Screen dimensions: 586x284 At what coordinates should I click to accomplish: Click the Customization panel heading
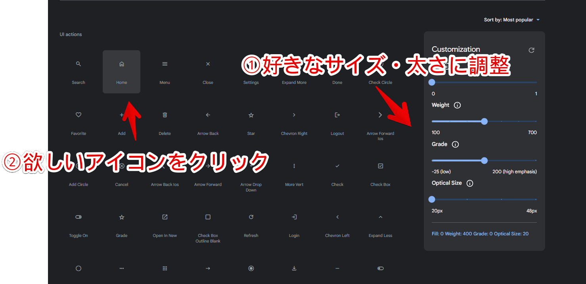click(x=456, y=49)
